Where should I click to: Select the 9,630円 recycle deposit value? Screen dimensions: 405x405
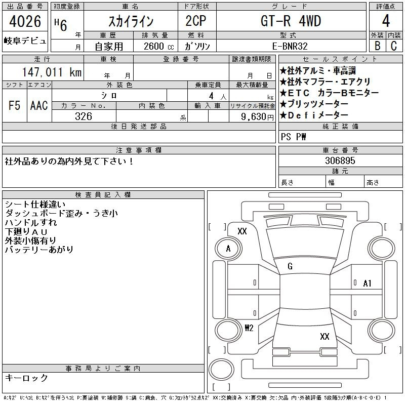(252, 116)
